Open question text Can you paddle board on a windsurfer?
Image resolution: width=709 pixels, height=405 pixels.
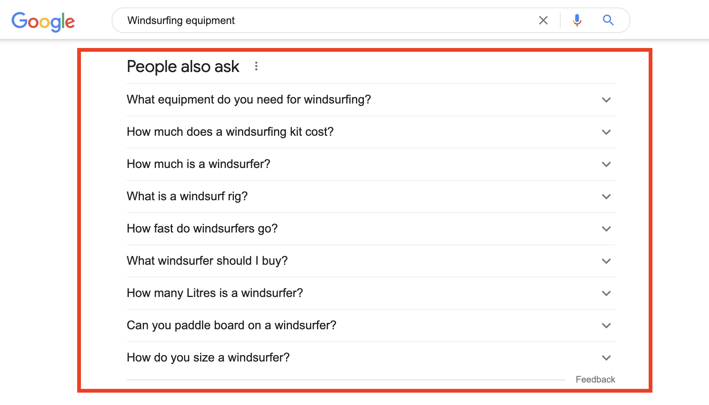(x=232, y=325)
